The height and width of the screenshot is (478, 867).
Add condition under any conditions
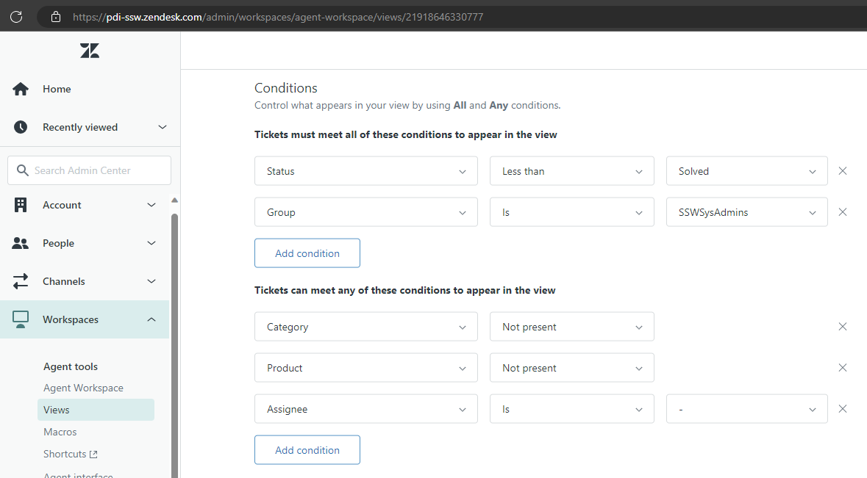coord(307,450)
